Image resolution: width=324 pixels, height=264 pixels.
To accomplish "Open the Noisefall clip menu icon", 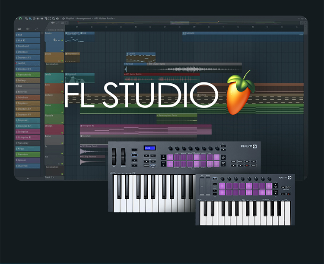I will click(x=81, y=136).
